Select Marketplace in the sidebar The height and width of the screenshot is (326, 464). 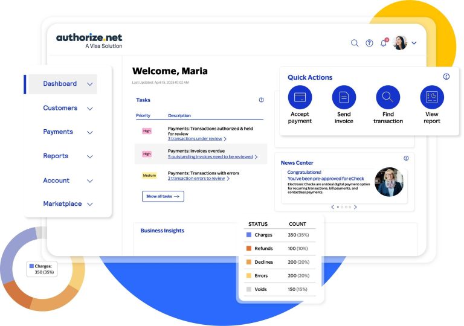(62, 204)
